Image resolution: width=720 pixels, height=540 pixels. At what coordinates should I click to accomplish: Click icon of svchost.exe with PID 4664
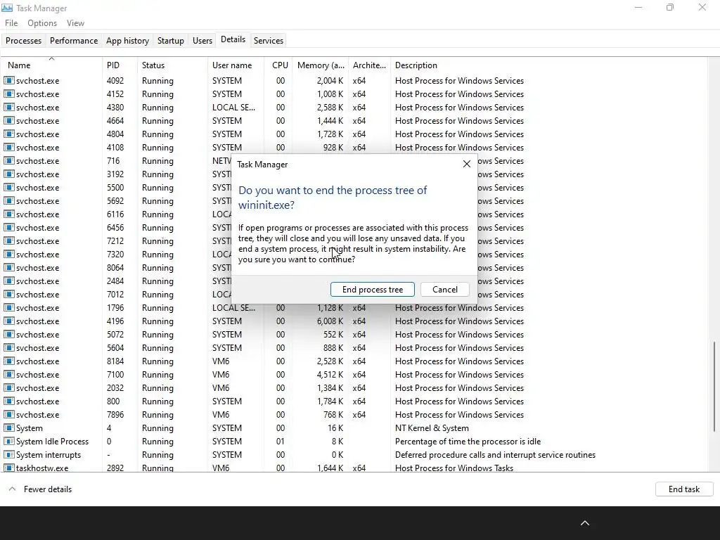(x=8, y=120)
